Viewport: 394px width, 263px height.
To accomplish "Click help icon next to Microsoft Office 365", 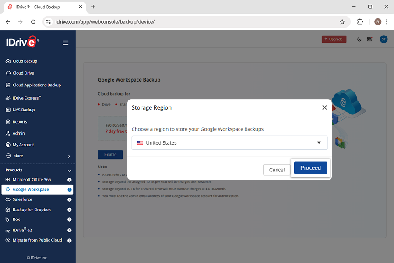I will tap(69, 180).
